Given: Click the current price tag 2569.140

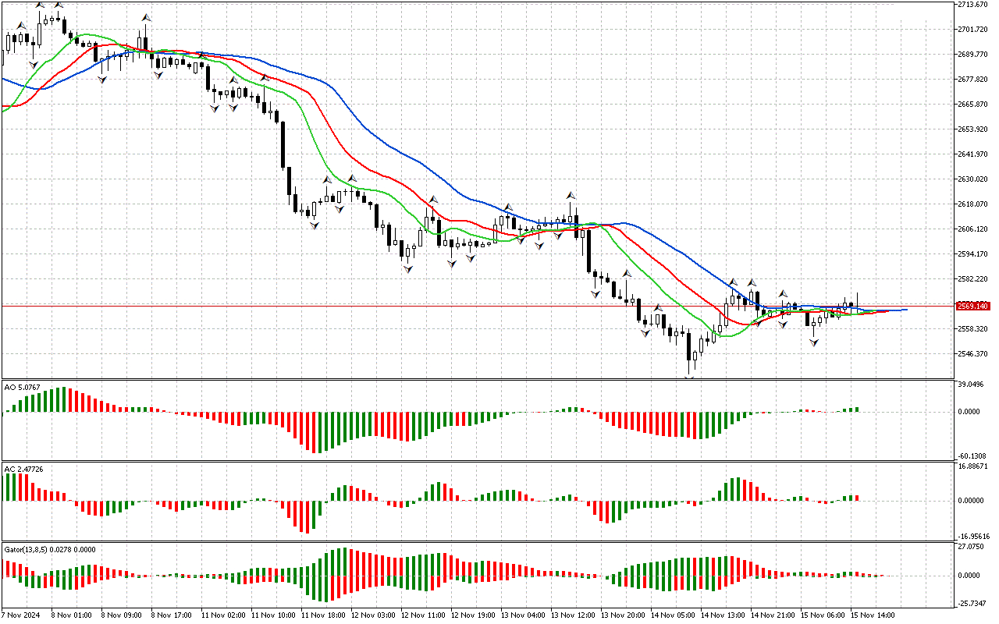Looking at the screenshot, I should click(x=973, y=306).
